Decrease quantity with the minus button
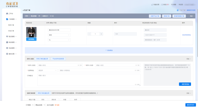Image resolution: width=198 pixels, height=109 pixels. (x=89, y=34)
